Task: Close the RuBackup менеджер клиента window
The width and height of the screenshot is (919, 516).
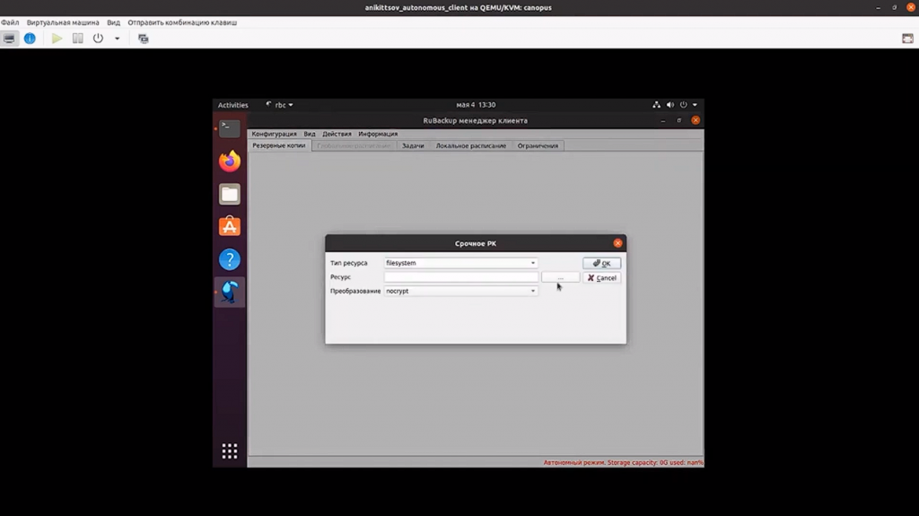Action: click(696, 120)
